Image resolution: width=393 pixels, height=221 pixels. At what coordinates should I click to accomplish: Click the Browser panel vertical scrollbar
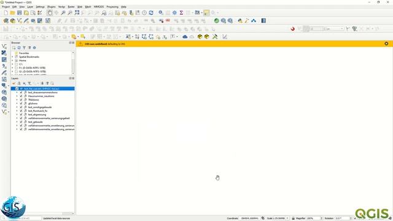[x=73, y=63]
